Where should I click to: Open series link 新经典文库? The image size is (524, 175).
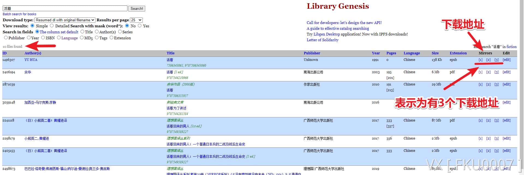click(175, 102)
